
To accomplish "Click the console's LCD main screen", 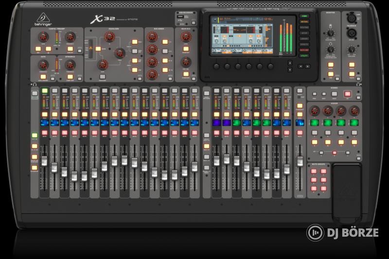I will pyautogui.click(x=242, y=35).
